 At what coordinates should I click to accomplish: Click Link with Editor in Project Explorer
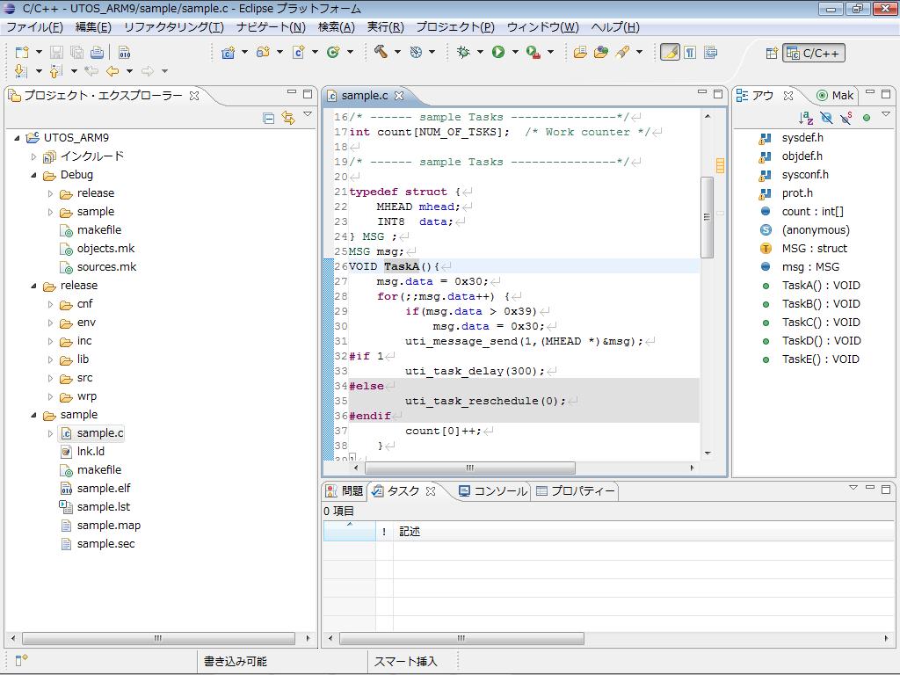287,118
